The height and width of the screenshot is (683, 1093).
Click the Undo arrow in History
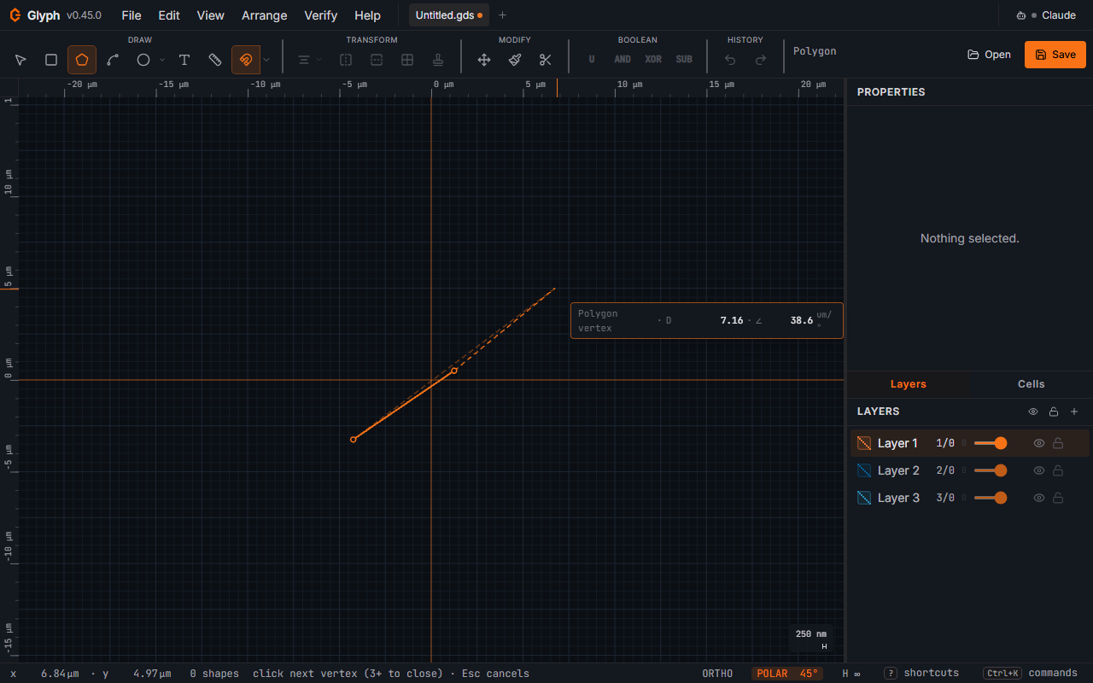point(730,60)
